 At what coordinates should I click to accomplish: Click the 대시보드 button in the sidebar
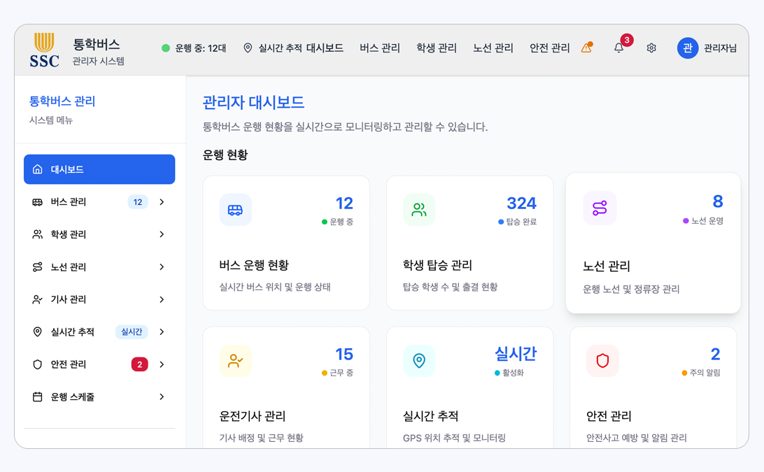coord(99,169)
